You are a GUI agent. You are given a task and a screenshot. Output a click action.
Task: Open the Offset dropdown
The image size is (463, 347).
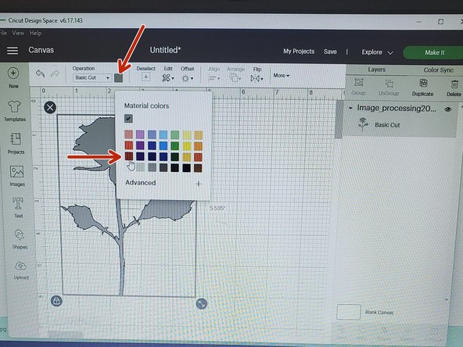click(x=188, y=78)
